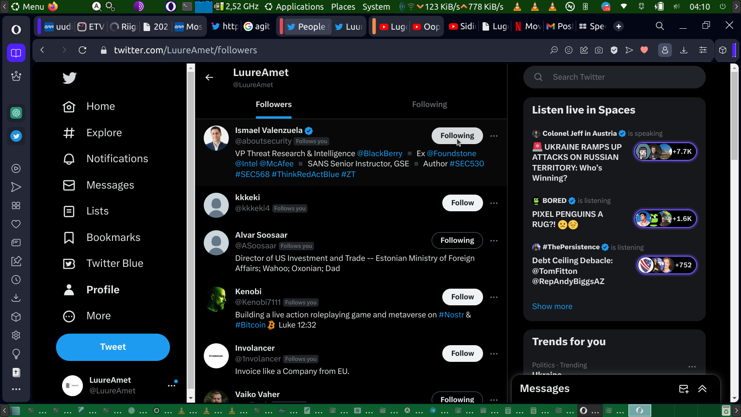Open Bookmarks heart in Opera's sidebar
741x417 pixels.
(x=16, y=224)
